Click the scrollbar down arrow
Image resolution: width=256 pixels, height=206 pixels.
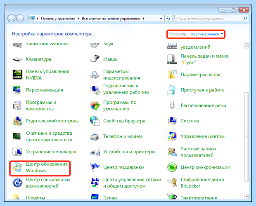pos(247,197)
